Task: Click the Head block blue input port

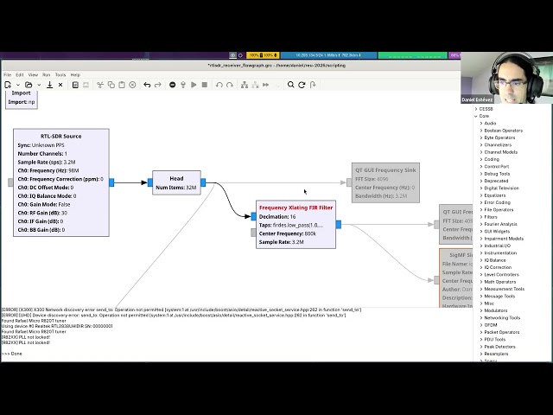Action: (149, 182)
